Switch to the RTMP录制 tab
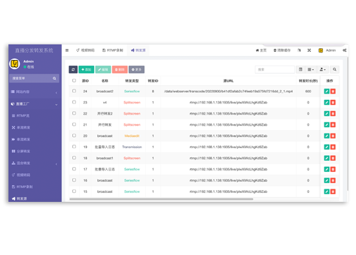The image size is (356, 255). [113, 50]
